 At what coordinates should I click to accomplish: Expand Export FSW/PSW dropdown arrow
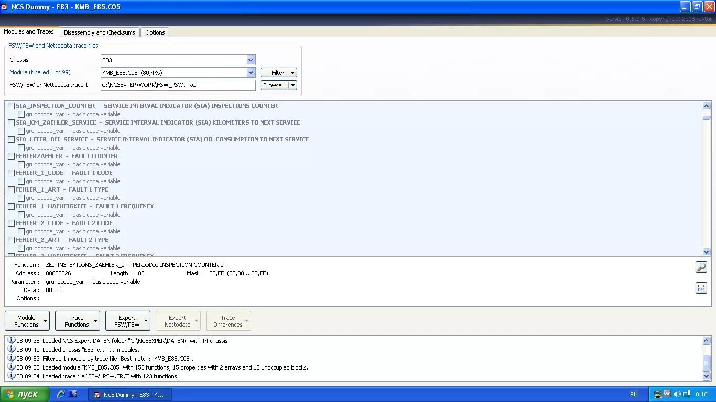146,321
